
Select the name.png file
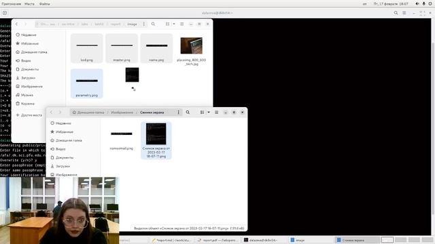coord(156,48)
